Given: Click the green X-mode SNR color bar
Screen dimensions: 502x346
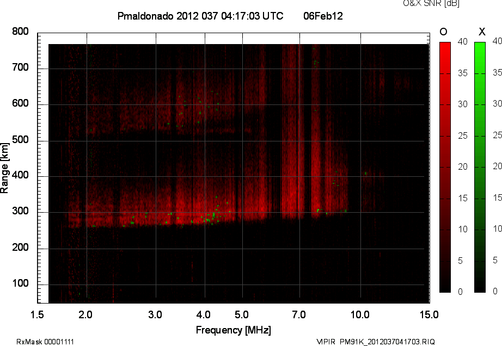Looking at the screenshot, I should 480,167.
